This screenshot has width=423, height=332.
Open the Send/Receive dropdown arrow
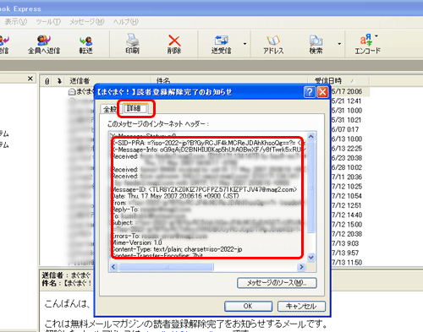pyautogui.click(x=244, y=44)
